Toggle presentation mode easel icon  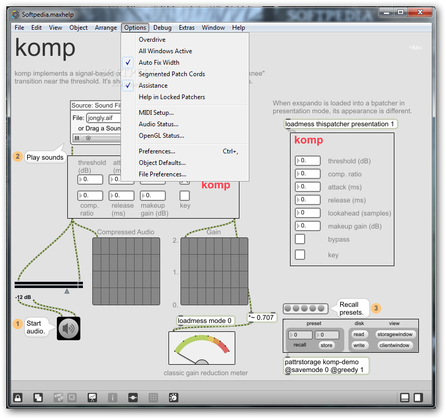[92, 398]
